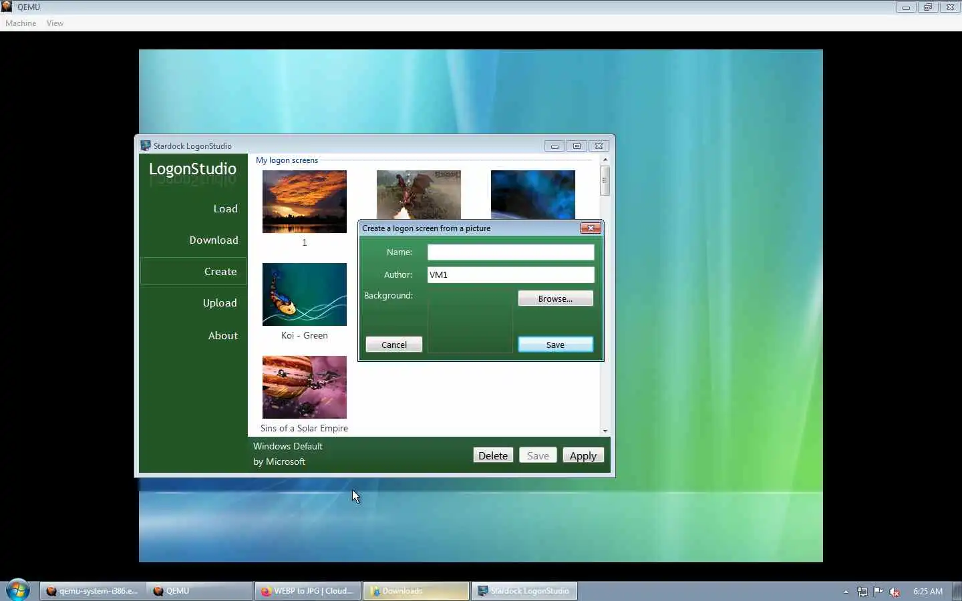
Task: Cancel the create logon screen dialog
Action: point(393,345)
